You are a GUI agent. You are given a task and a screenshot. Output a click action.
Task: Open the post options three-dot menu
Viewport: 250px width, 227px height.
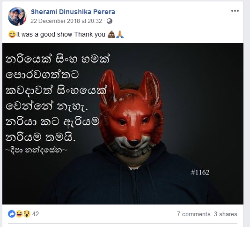(235, 11)
